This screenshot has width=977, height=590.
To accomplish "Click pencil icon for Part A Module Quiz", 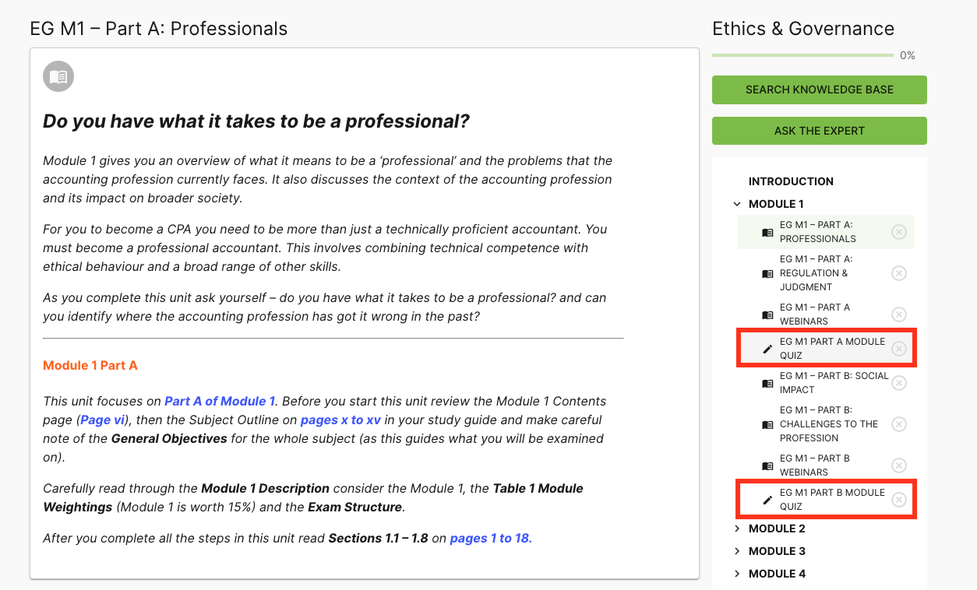I will click(767, 349).
